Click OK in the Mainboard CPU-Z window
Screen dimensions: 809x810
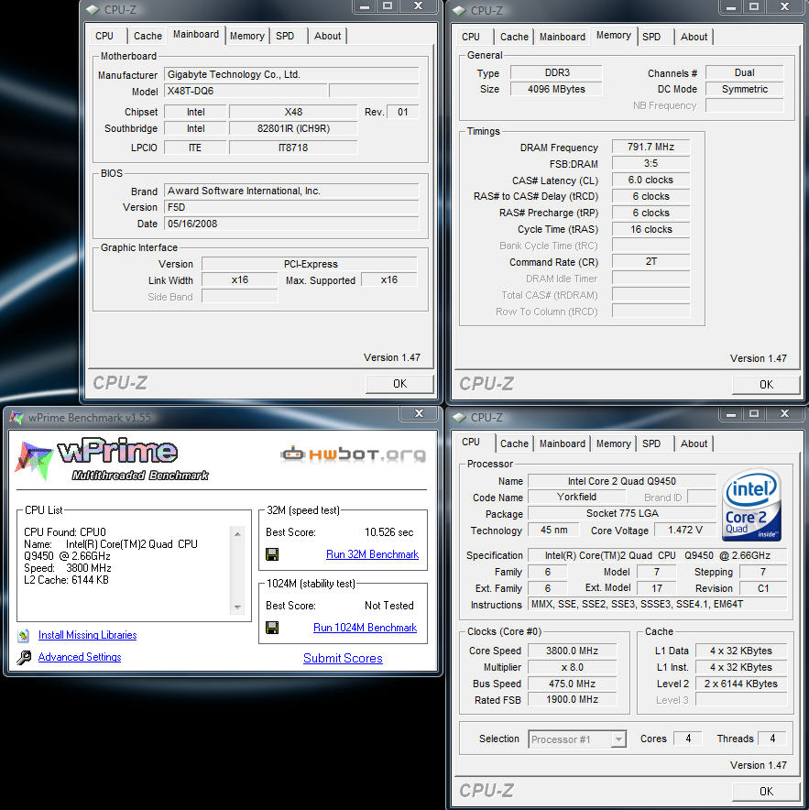click(x=399, y=384)
